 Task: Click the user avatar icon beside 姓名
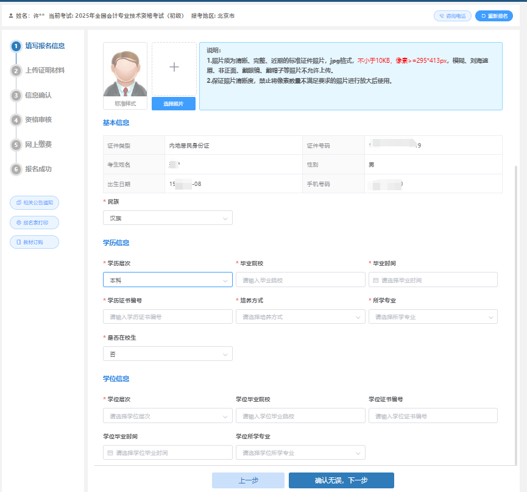[11, 16]
